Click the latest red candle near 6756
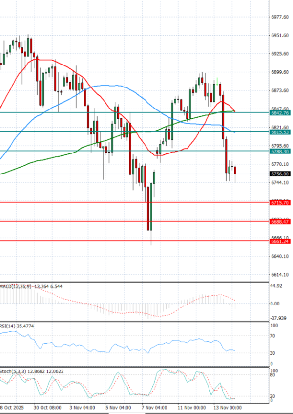The width and height of the screenshot is (293, 414). click(235, 171)
